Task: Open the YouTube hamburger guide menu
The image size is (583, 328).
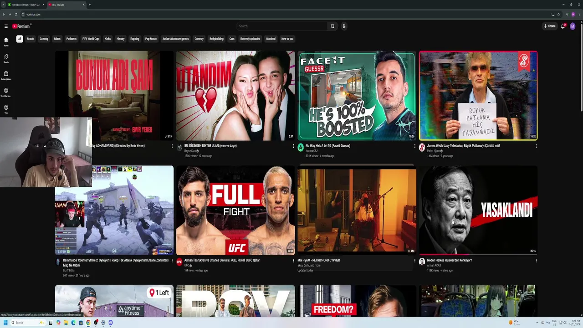Action: [6, 26]
